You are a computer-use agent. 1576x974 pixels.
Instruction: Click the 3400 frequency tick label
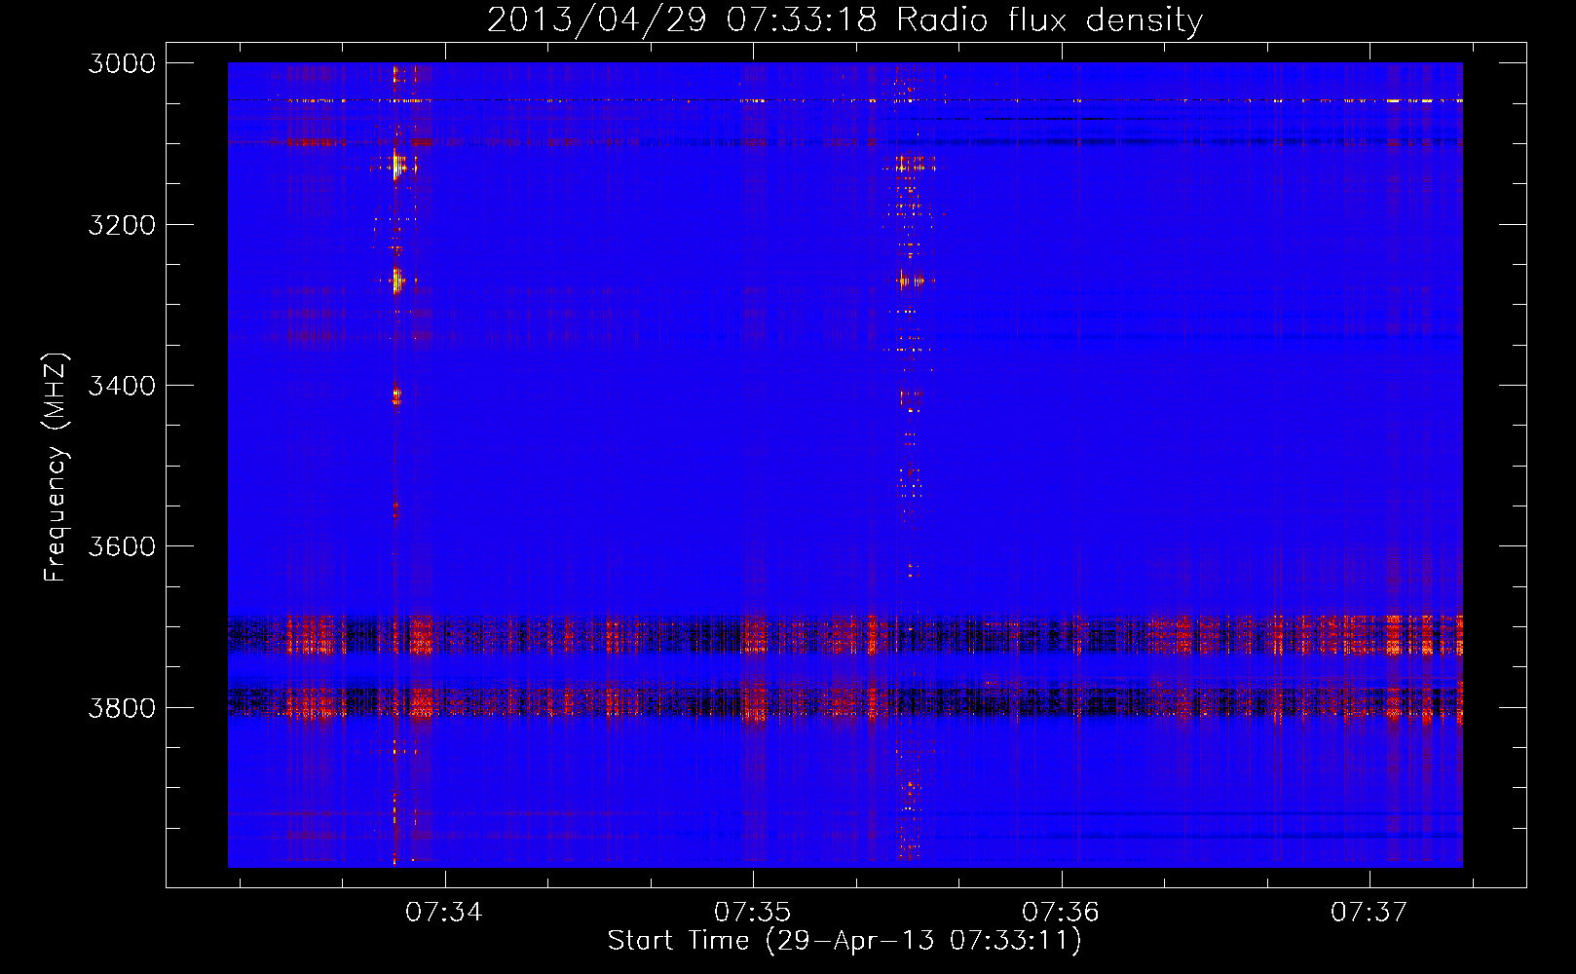tap(122, 386)
